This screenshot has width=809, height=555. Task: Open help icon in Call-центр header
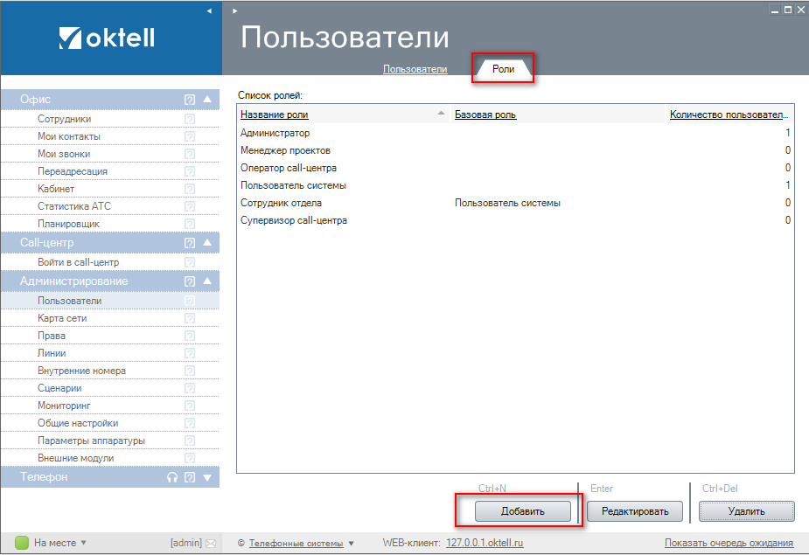click(x=189, y=243)
